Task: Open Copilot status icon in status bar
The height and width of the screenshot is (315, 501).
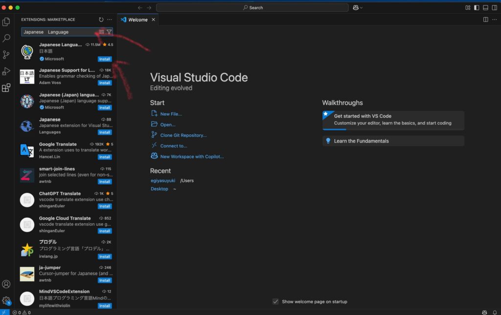Action: (x=485, y=313)
